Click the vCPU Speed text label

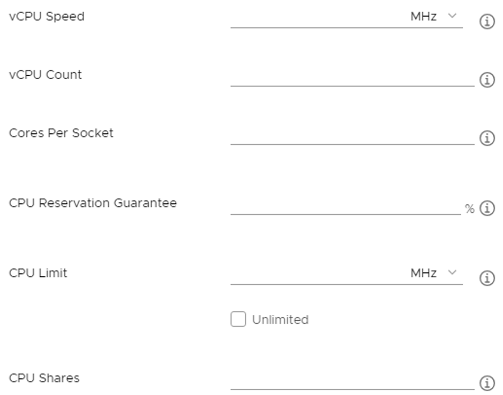pyautogui.click(x=47, y=17)
